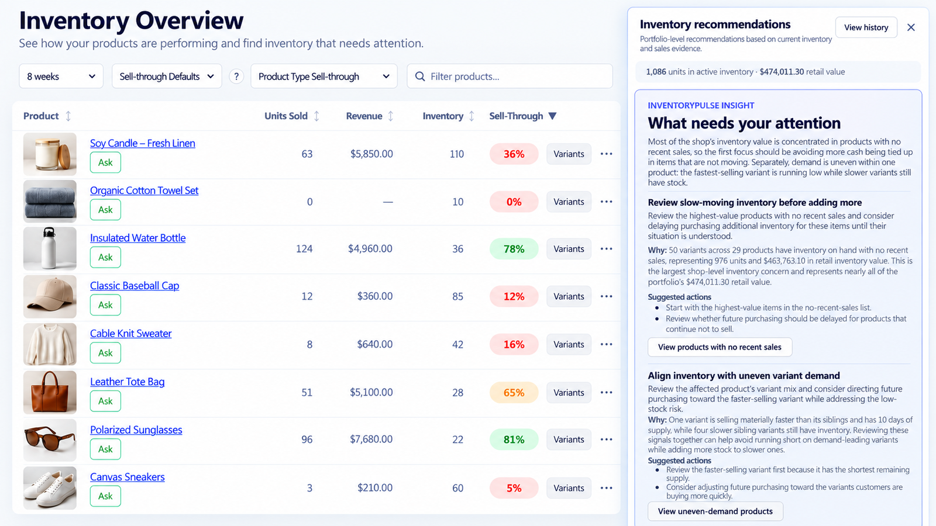Open more options for Canvas Sneakers

(x=607, y=488)
